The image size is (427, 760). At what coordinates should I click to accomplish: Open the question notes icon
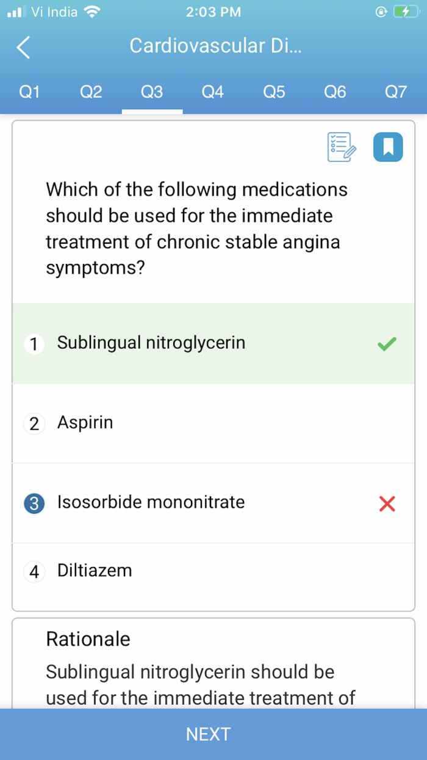pos(340,147)
